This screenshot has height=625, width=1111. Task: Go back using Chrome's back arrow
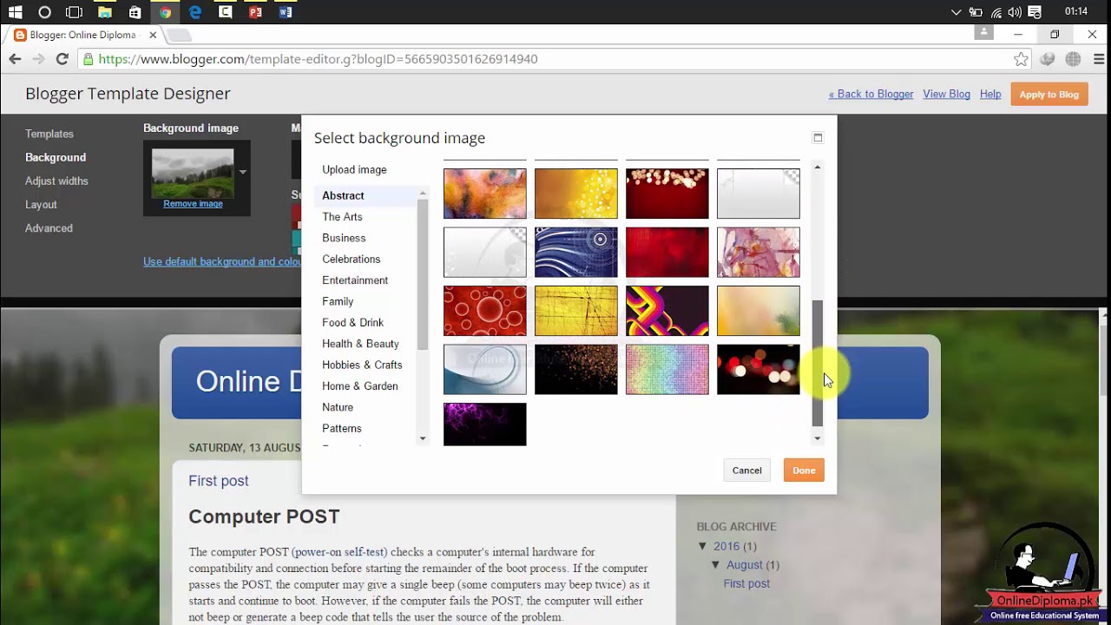(x=15, y=59)
